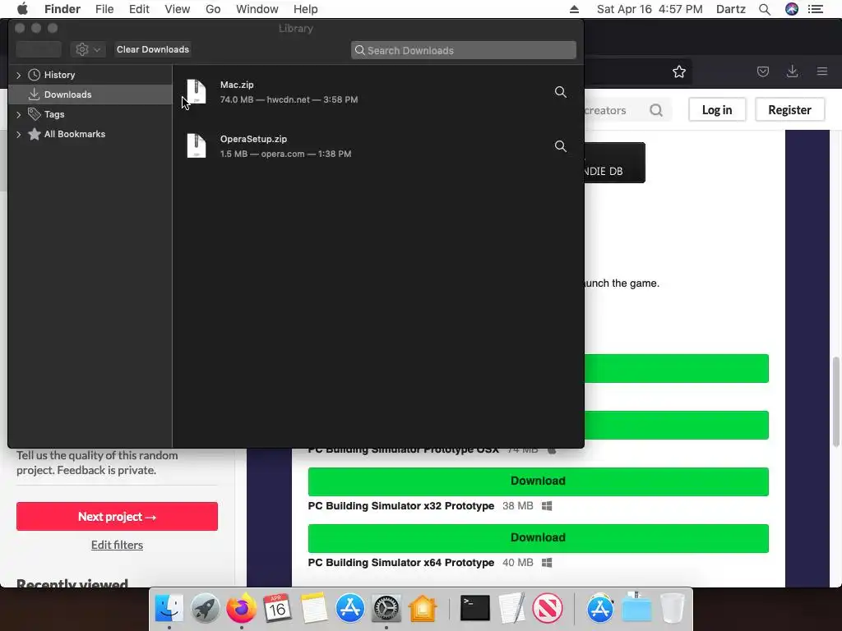The height and width of the screenshot is (631, 842).
Task: Click the site search magnifier icon
Action: click(655, 110)
